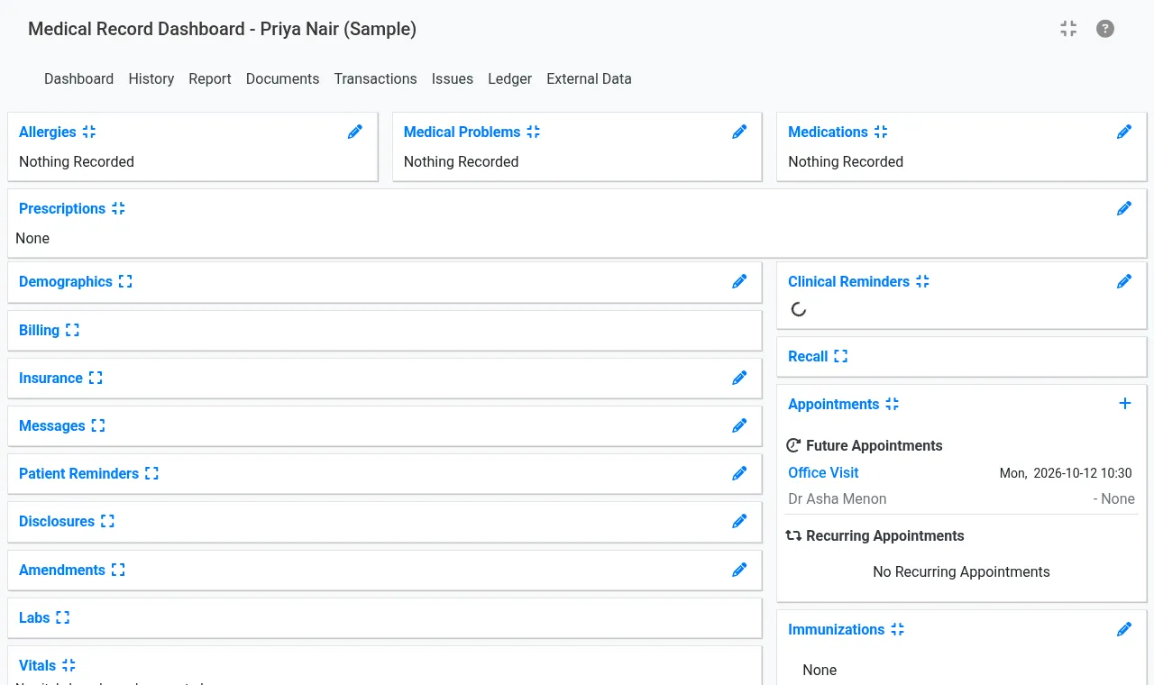
Task: Edit Patient Reminders with the pencil icon
Action: pos(739,473)
